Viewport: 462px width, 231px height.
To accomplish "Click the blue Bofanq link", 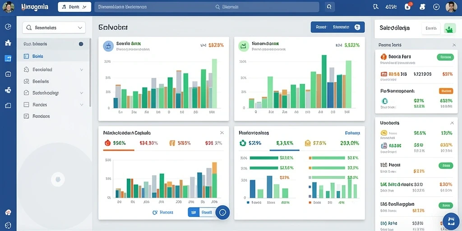I will point(352,133).
